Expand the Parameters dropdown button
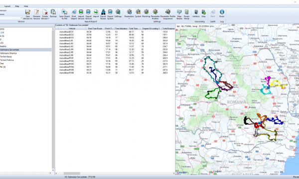Viewport: 299px width, 179px height. click(129, 18)
